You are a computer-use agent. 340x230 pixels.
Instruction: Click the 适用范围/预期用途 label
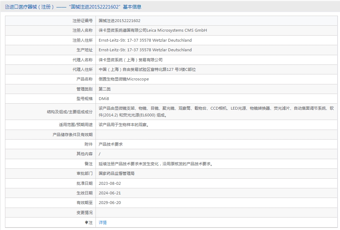click(76, 125)
